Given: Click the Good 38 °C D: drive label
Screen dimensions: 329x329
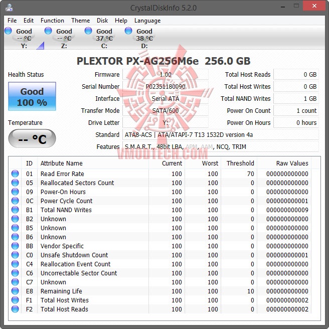Looking at the screenshot, I should point(144,39).
